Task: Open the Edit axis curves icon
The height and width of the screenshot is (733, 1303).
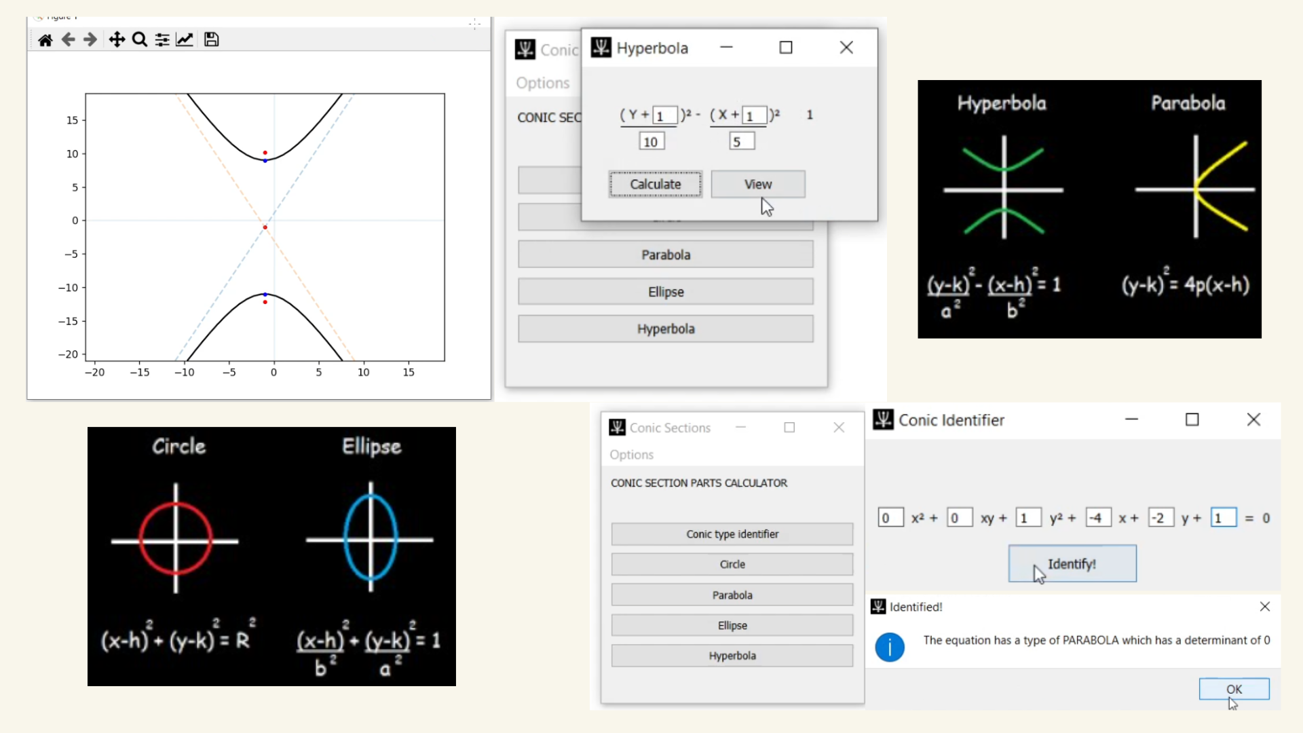Action: (185, 40)
